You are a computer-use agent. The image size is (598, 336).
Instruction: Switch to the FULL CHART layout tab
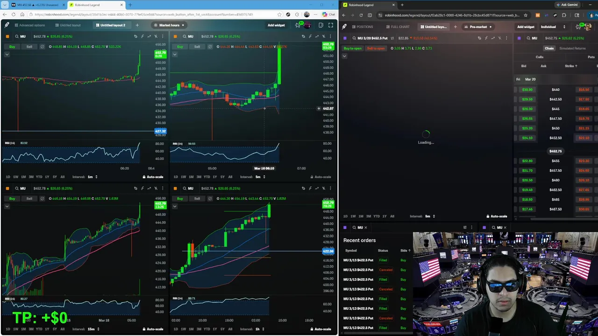tap(397, 27)
